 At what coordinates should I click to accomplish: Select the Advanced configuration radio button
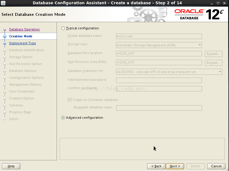coord(63,118)
